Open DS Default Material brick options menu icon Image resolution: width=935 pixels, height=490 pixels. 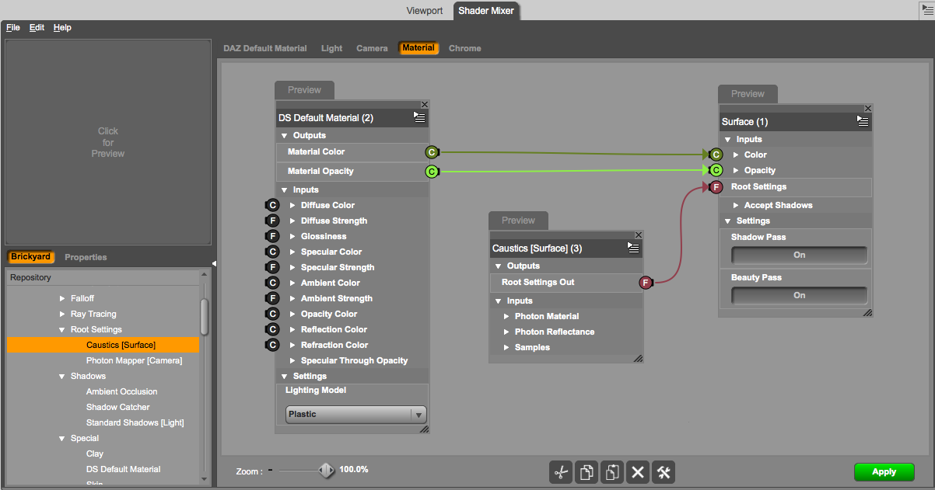419,117
